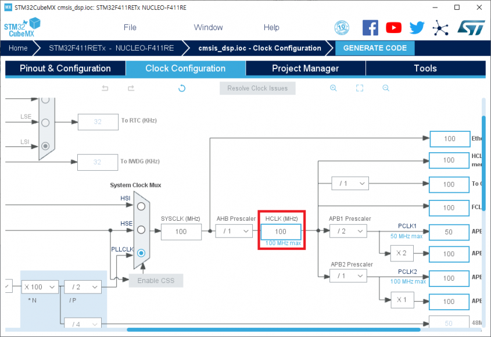
Task: Switch to Project Manager tab
Action: (305, 69)
